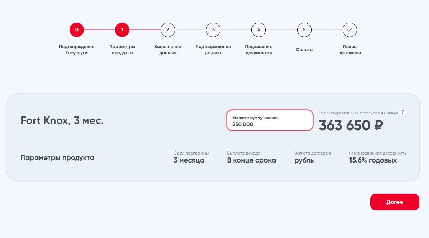The image size is (429, 238).
Task: Click step 1 circle Параметры продукта
Action: 122,30
